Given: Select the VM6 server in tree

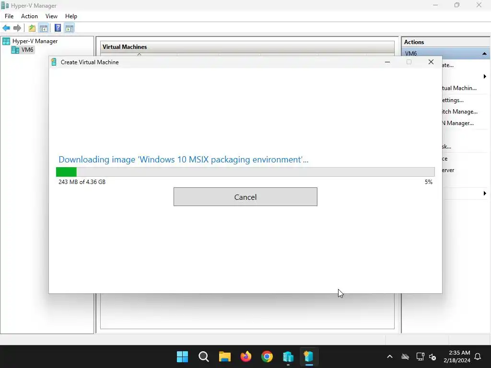Looking at the screenshot, I should [27, 50].
